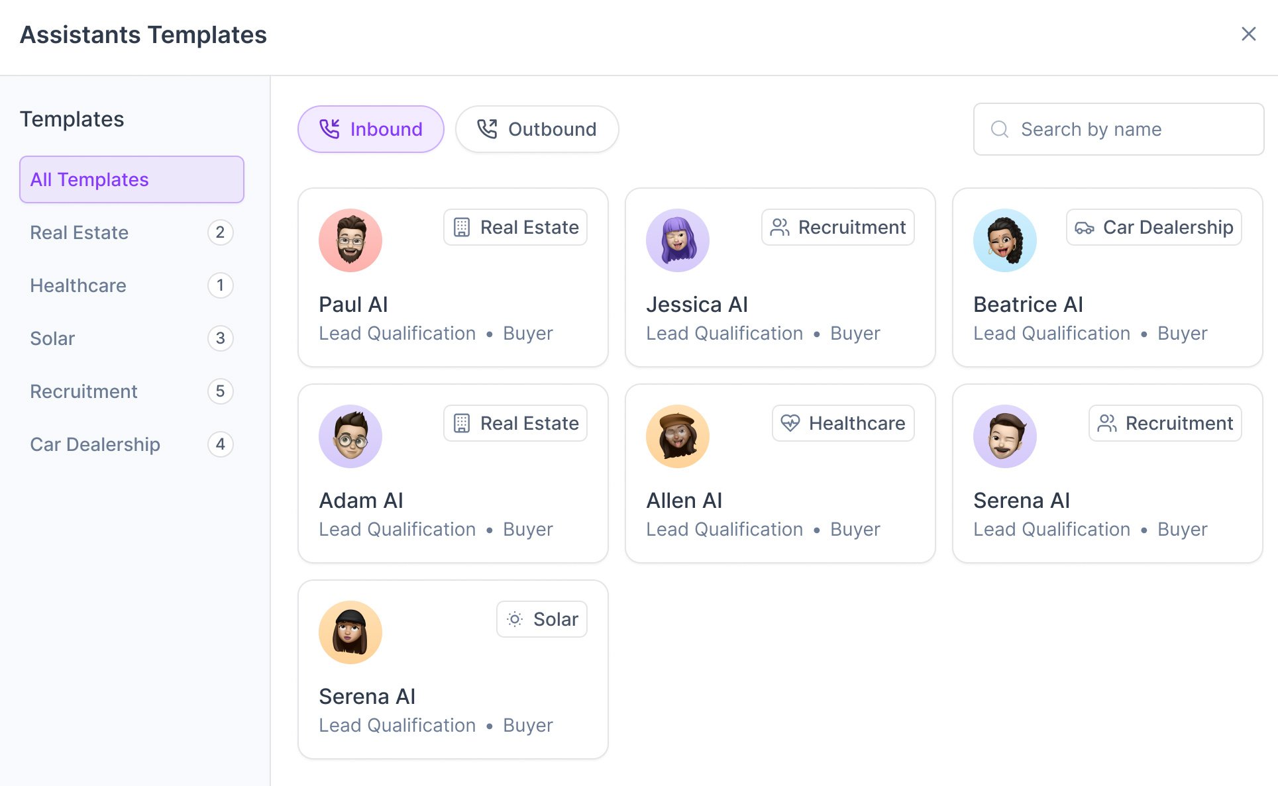The image size is (1278, 786).
Task: Toggle the Outbound call filter
Action: point(537,128)
